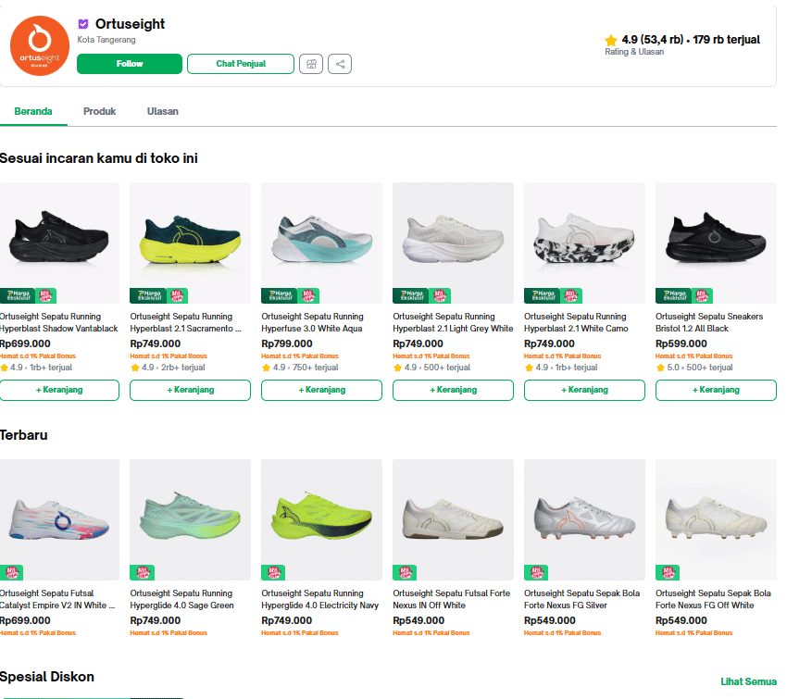Open Hyperblast 2.1 Sacramento shoe image
The image size is (787, 699).
(x=190, y=243)
